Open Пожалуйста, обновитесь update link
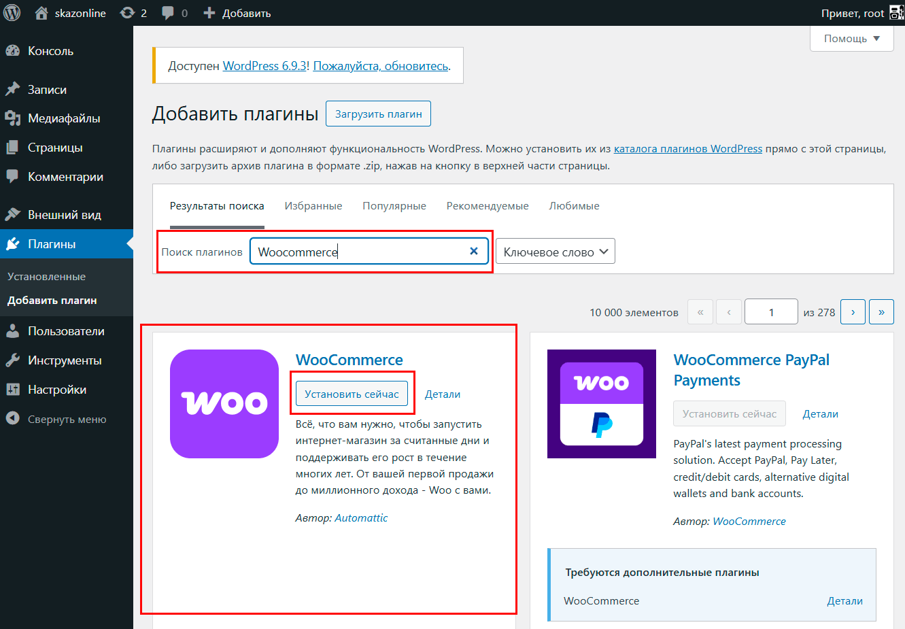This screenshot has width=905, height=629. (x=380, y=66)
